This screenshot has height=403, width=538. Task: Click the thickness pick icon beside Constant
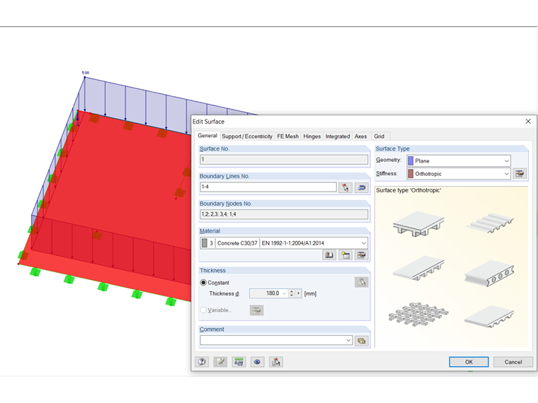[361, 282]
